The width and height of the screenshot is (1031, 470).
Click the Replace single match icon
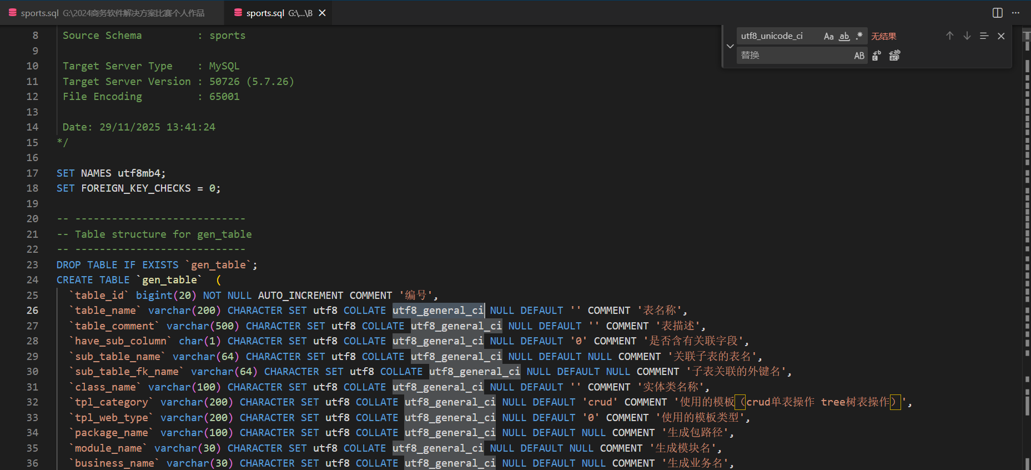pos(877,56)
